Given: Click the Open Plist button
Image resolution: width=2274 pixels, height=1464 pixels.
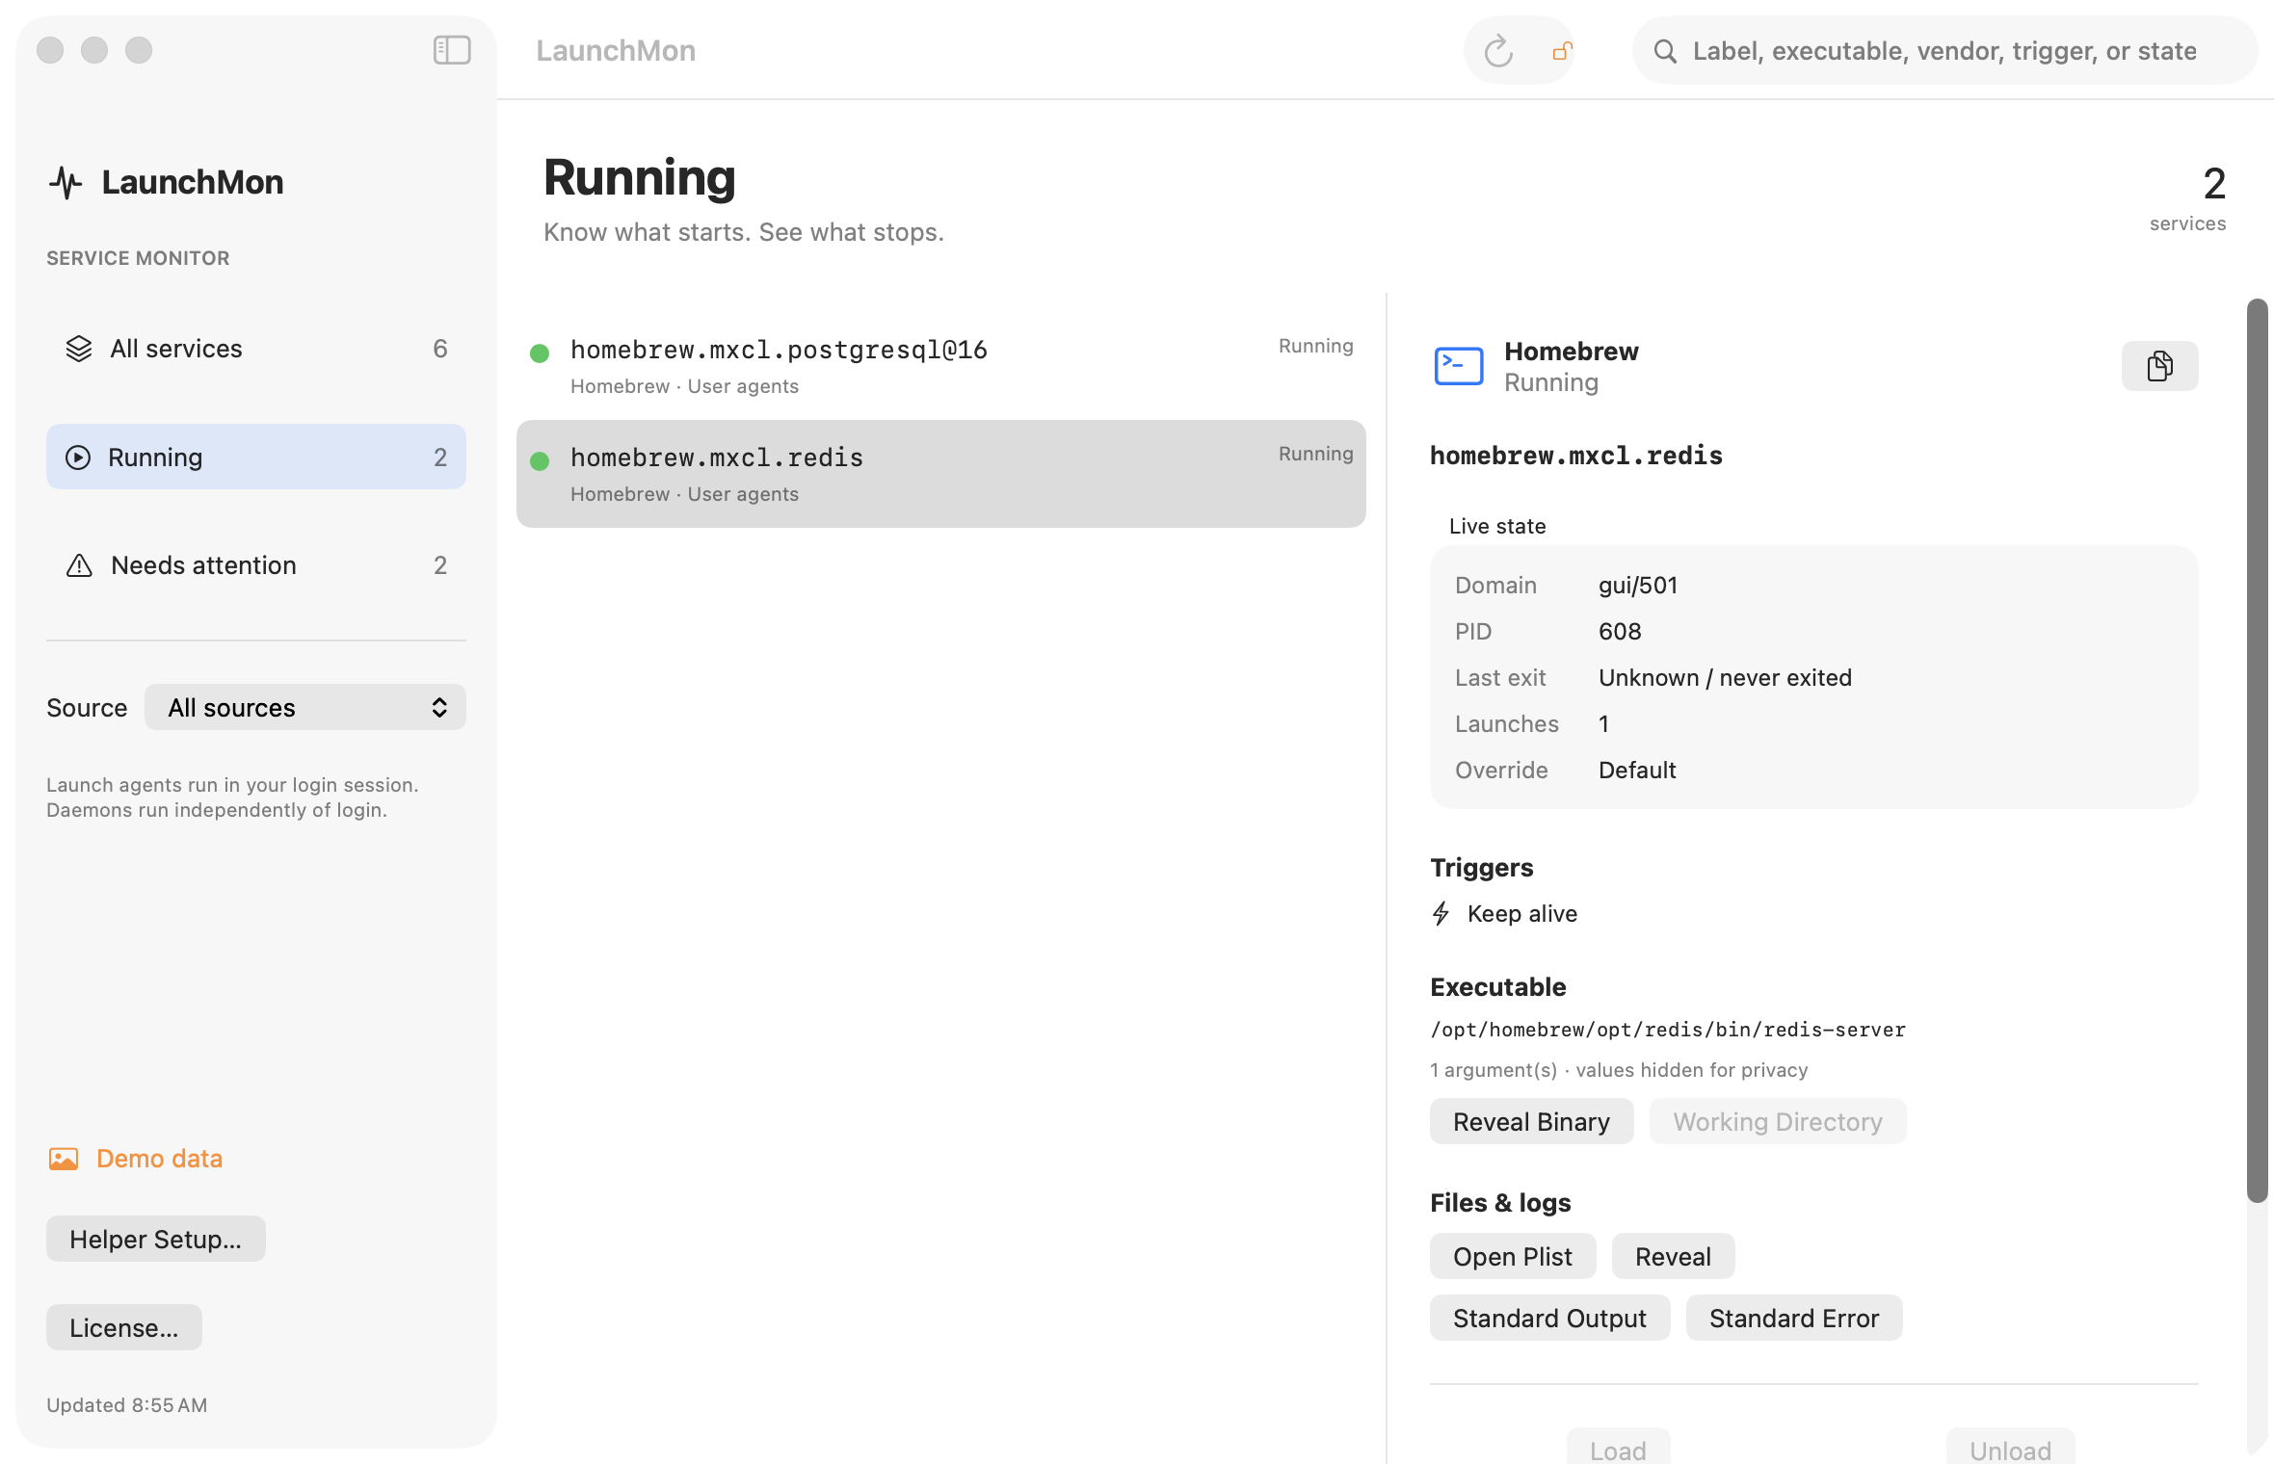Looking at the screenshot, I should (x=1513, y=1257).
